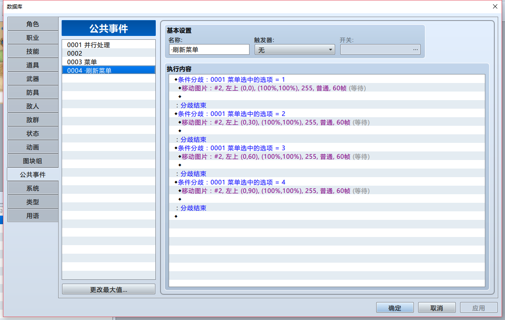Open the 道具 tab
Image resolution: width=505 pixels, height=320 pixels.
tap(33, 65)
